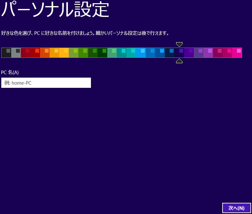This screenshot has height=214, width=252.
Task: Select the black color swatch
Action: click(6, 53)
